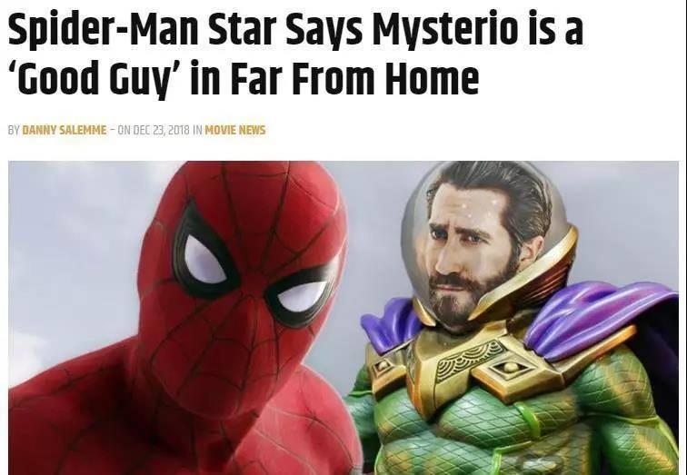The width and height of the screenshot is (687, 475).
Task: Click the "IN" word before Movie News
Action: coord(197,130)
